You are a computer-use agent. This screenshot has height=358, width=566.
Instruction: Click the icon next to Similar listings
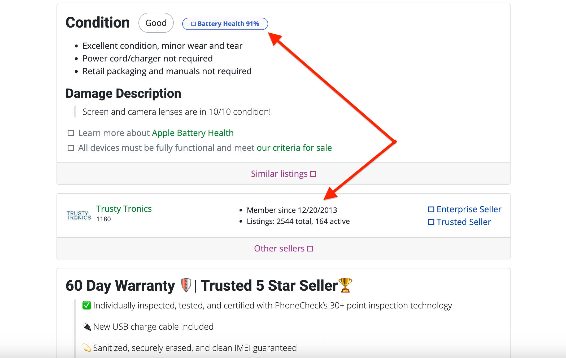click(x=313, y=174)
